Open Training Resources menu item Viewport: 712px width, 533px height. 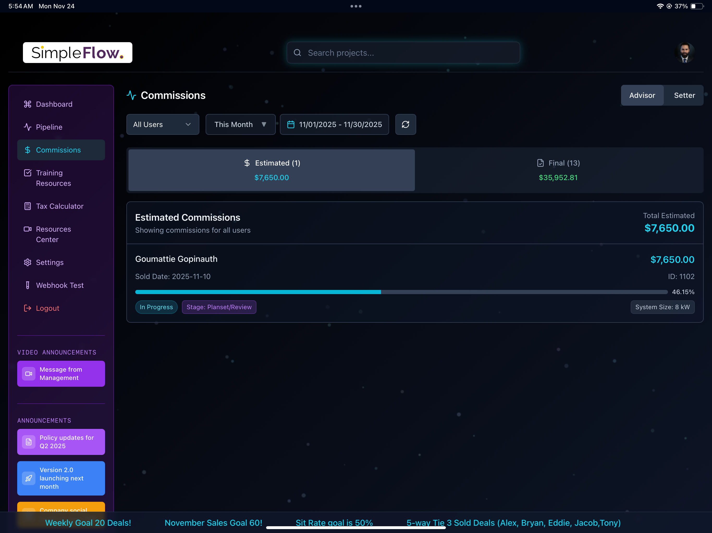click(61, 178)
